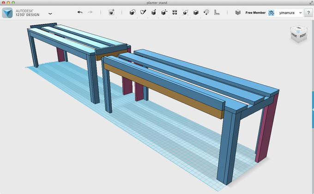Viewport: 314px width, 194px height.
Task: Open the Combine tool menu
Action: [196, 12]
